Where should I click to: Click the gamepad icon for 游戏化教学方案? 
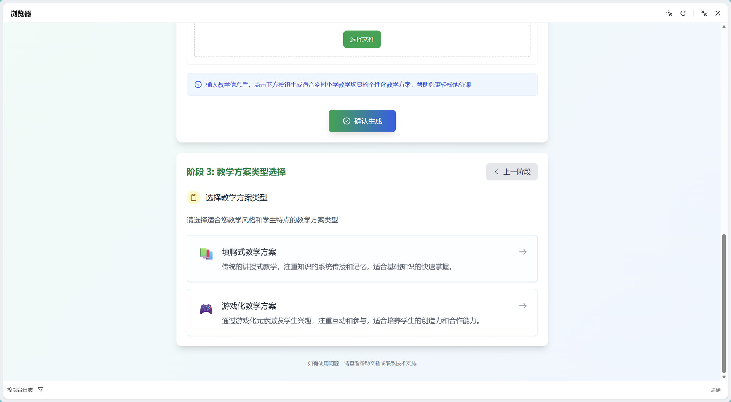206,309
